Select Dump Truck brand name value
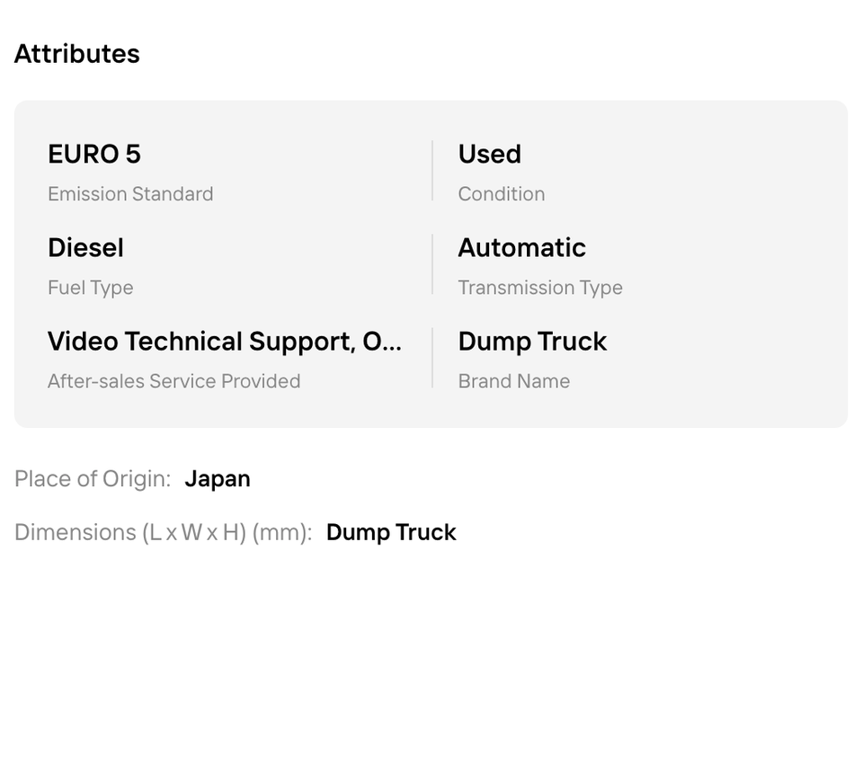Viewport: 863px width, 764px height. click(x=532, y=342)
